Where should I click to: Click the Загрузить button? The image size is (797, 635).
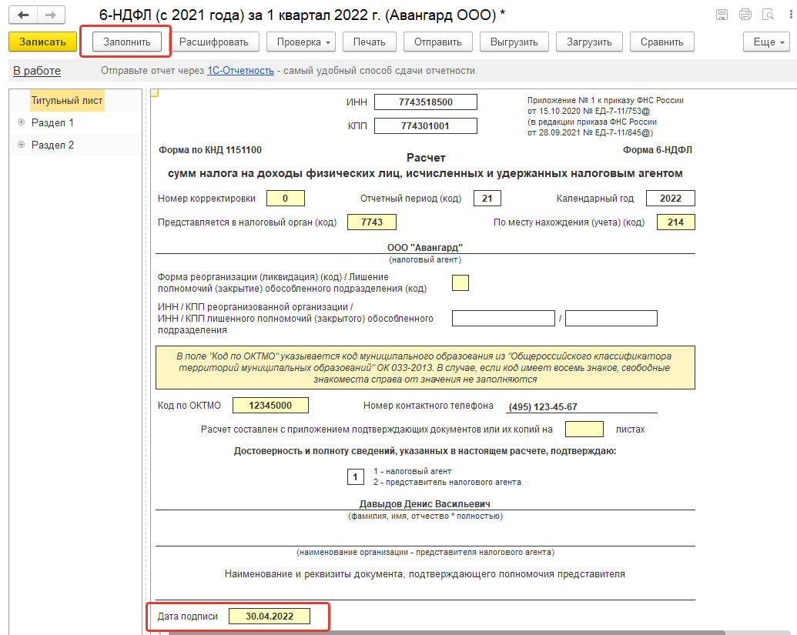[x=589, y=42]
